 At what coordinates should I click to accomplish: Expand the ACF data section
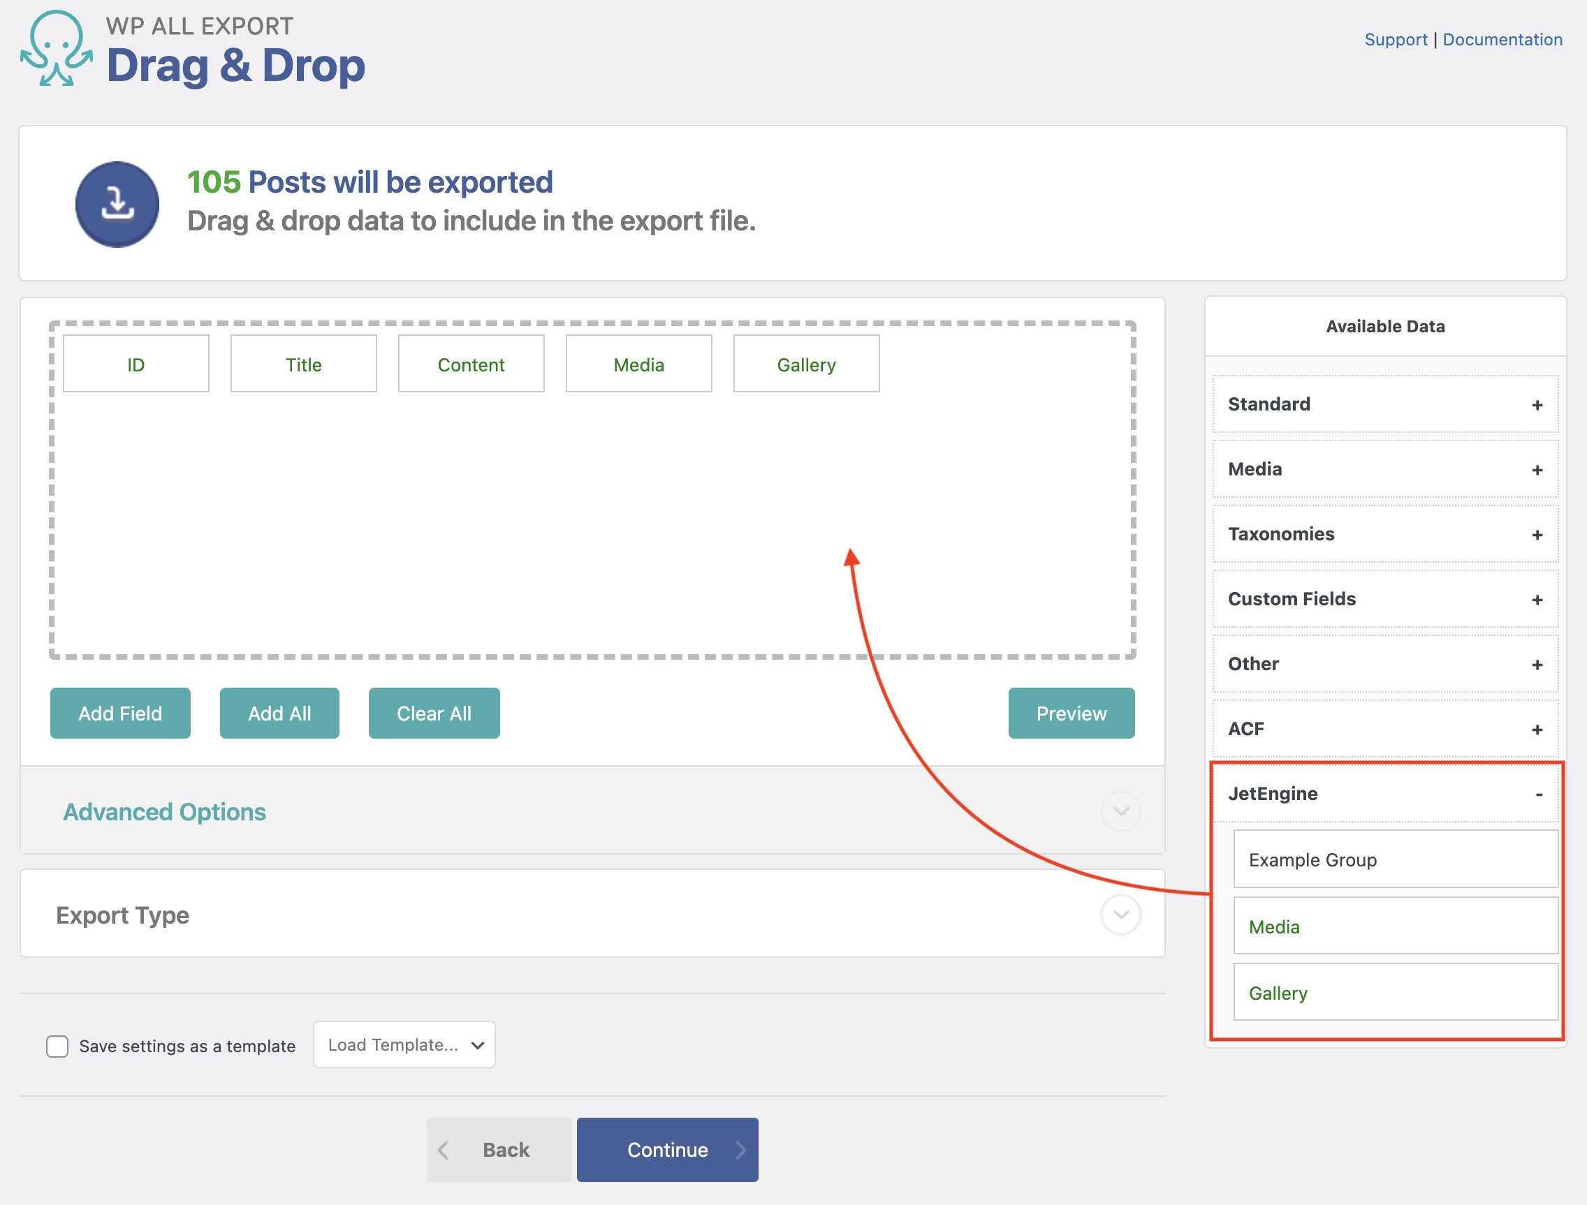click(x=1537, y=729)
